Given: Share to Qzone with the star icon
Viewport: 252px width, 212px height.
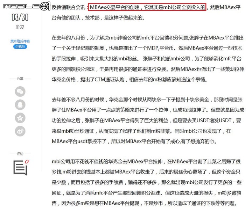Looking at the screenshot, I should click(x=20, y=118).
